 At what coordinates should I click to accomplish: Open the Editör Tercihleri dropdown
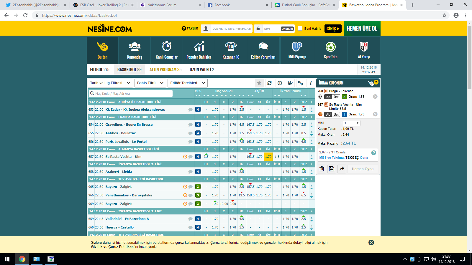pyautogui.click(x=188, y=83)
